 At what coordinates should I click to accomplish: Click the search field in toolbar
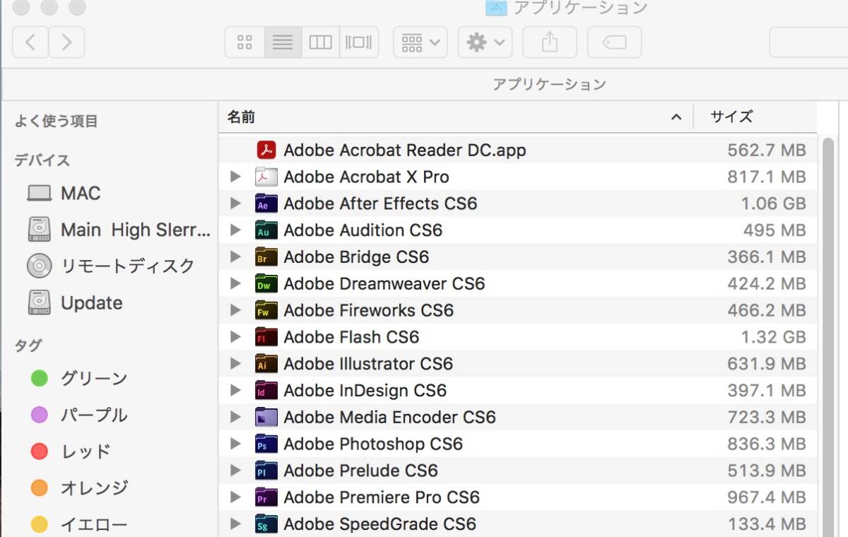tap(808, 42)
